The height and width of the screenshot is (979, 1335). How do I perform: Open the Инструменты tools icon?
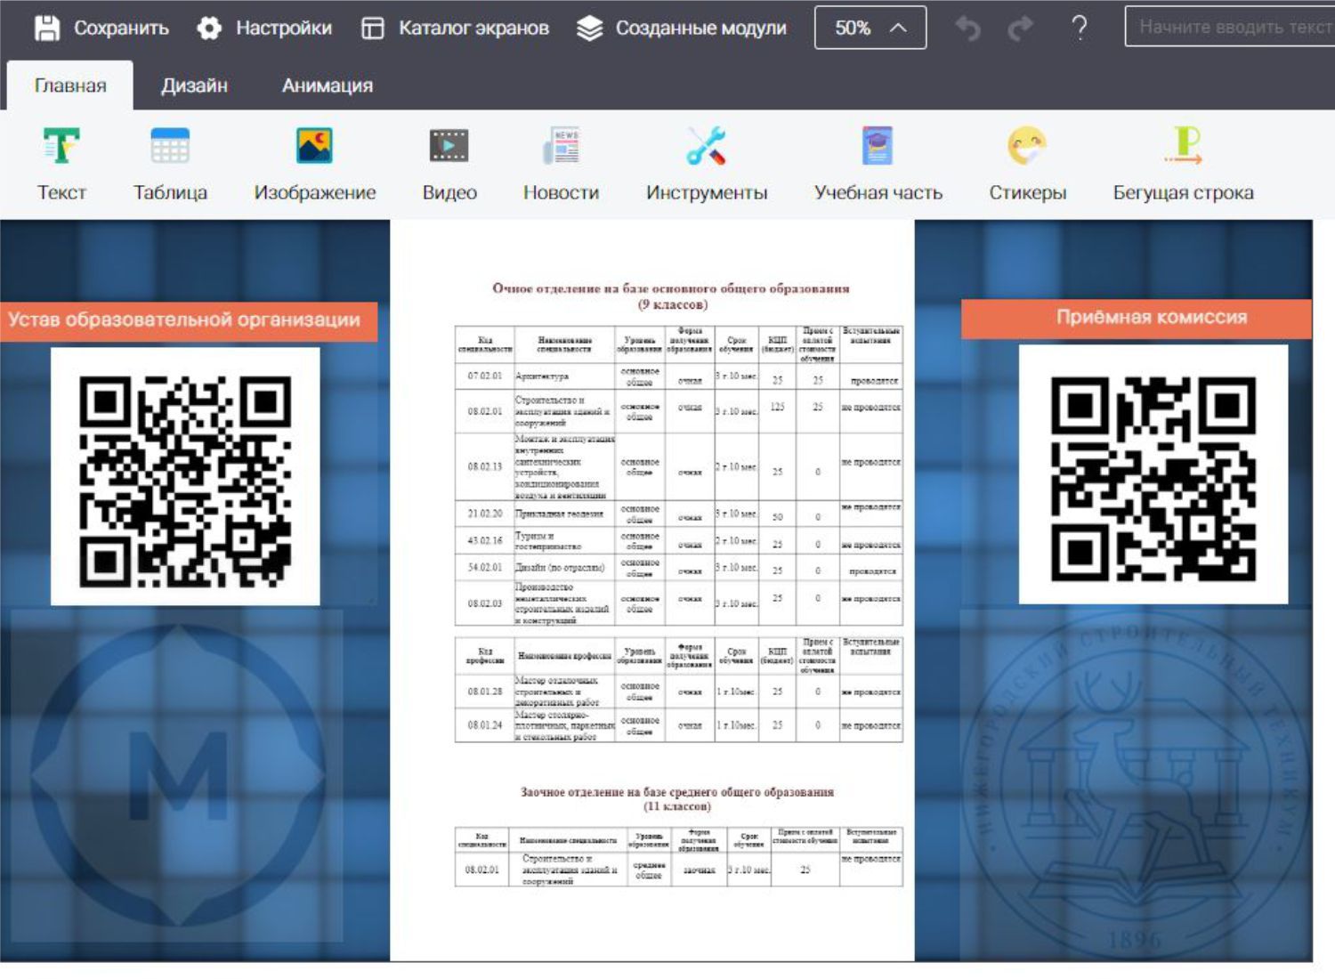coord(707,146)
